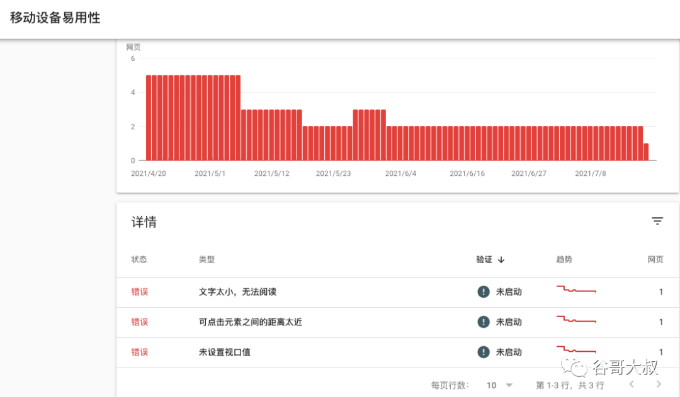680x397 pixels.
Task: Click warning icon in 未设置视口值 row
Action: click(x=483, y=352)
